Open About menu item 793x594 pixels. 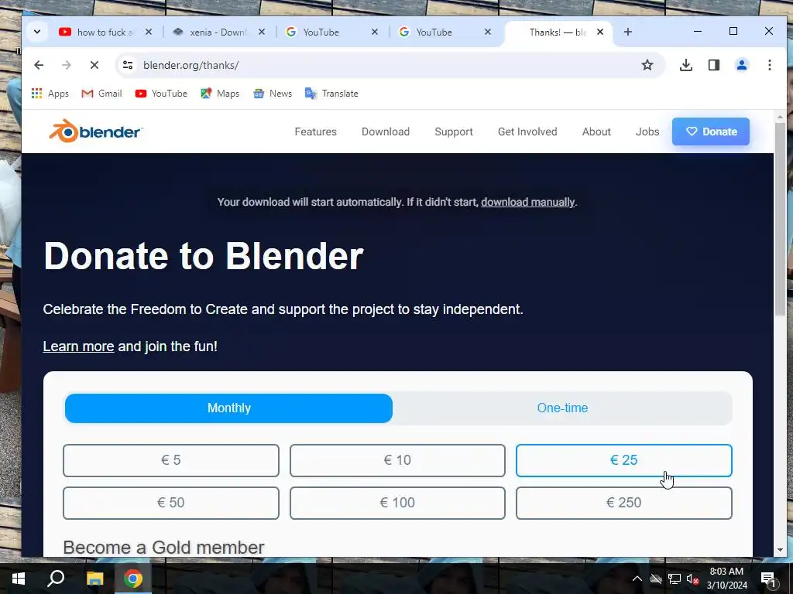(x=596, y=131)
